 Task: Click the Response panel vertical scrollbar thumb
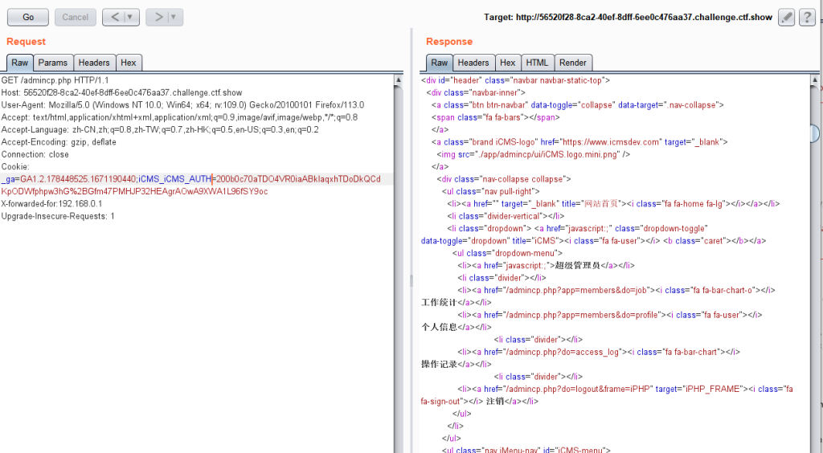(x=814, y=133)
